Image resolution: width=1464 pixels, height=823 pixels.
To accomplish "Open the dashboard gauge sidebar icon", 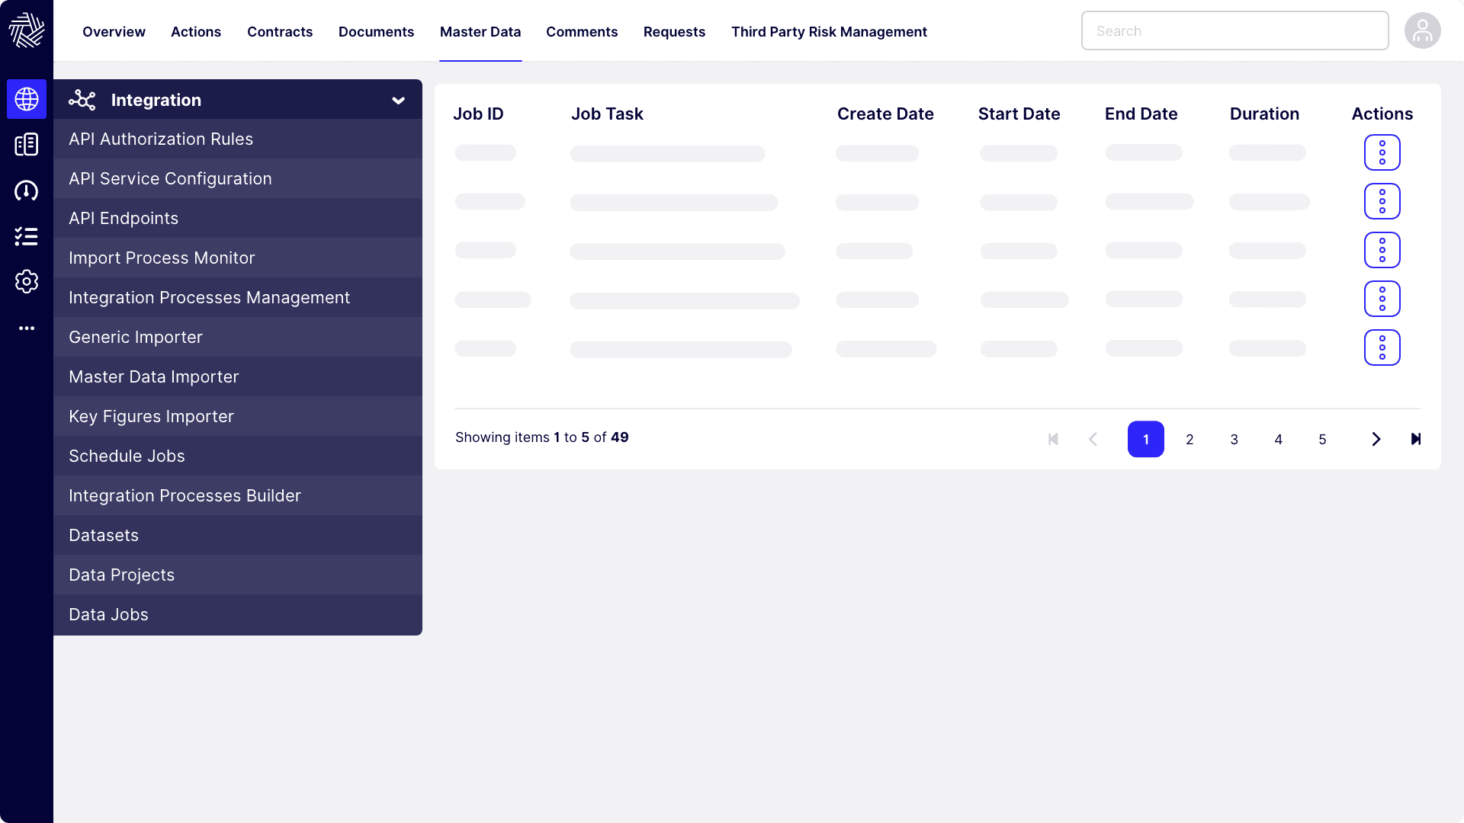I will point(27,191).
